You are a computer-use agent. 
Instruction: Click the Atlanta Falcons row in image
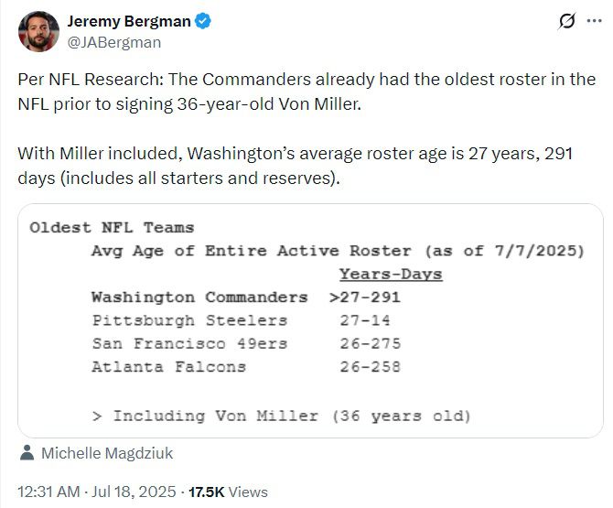pyautogui.click(x=245, y=367)
